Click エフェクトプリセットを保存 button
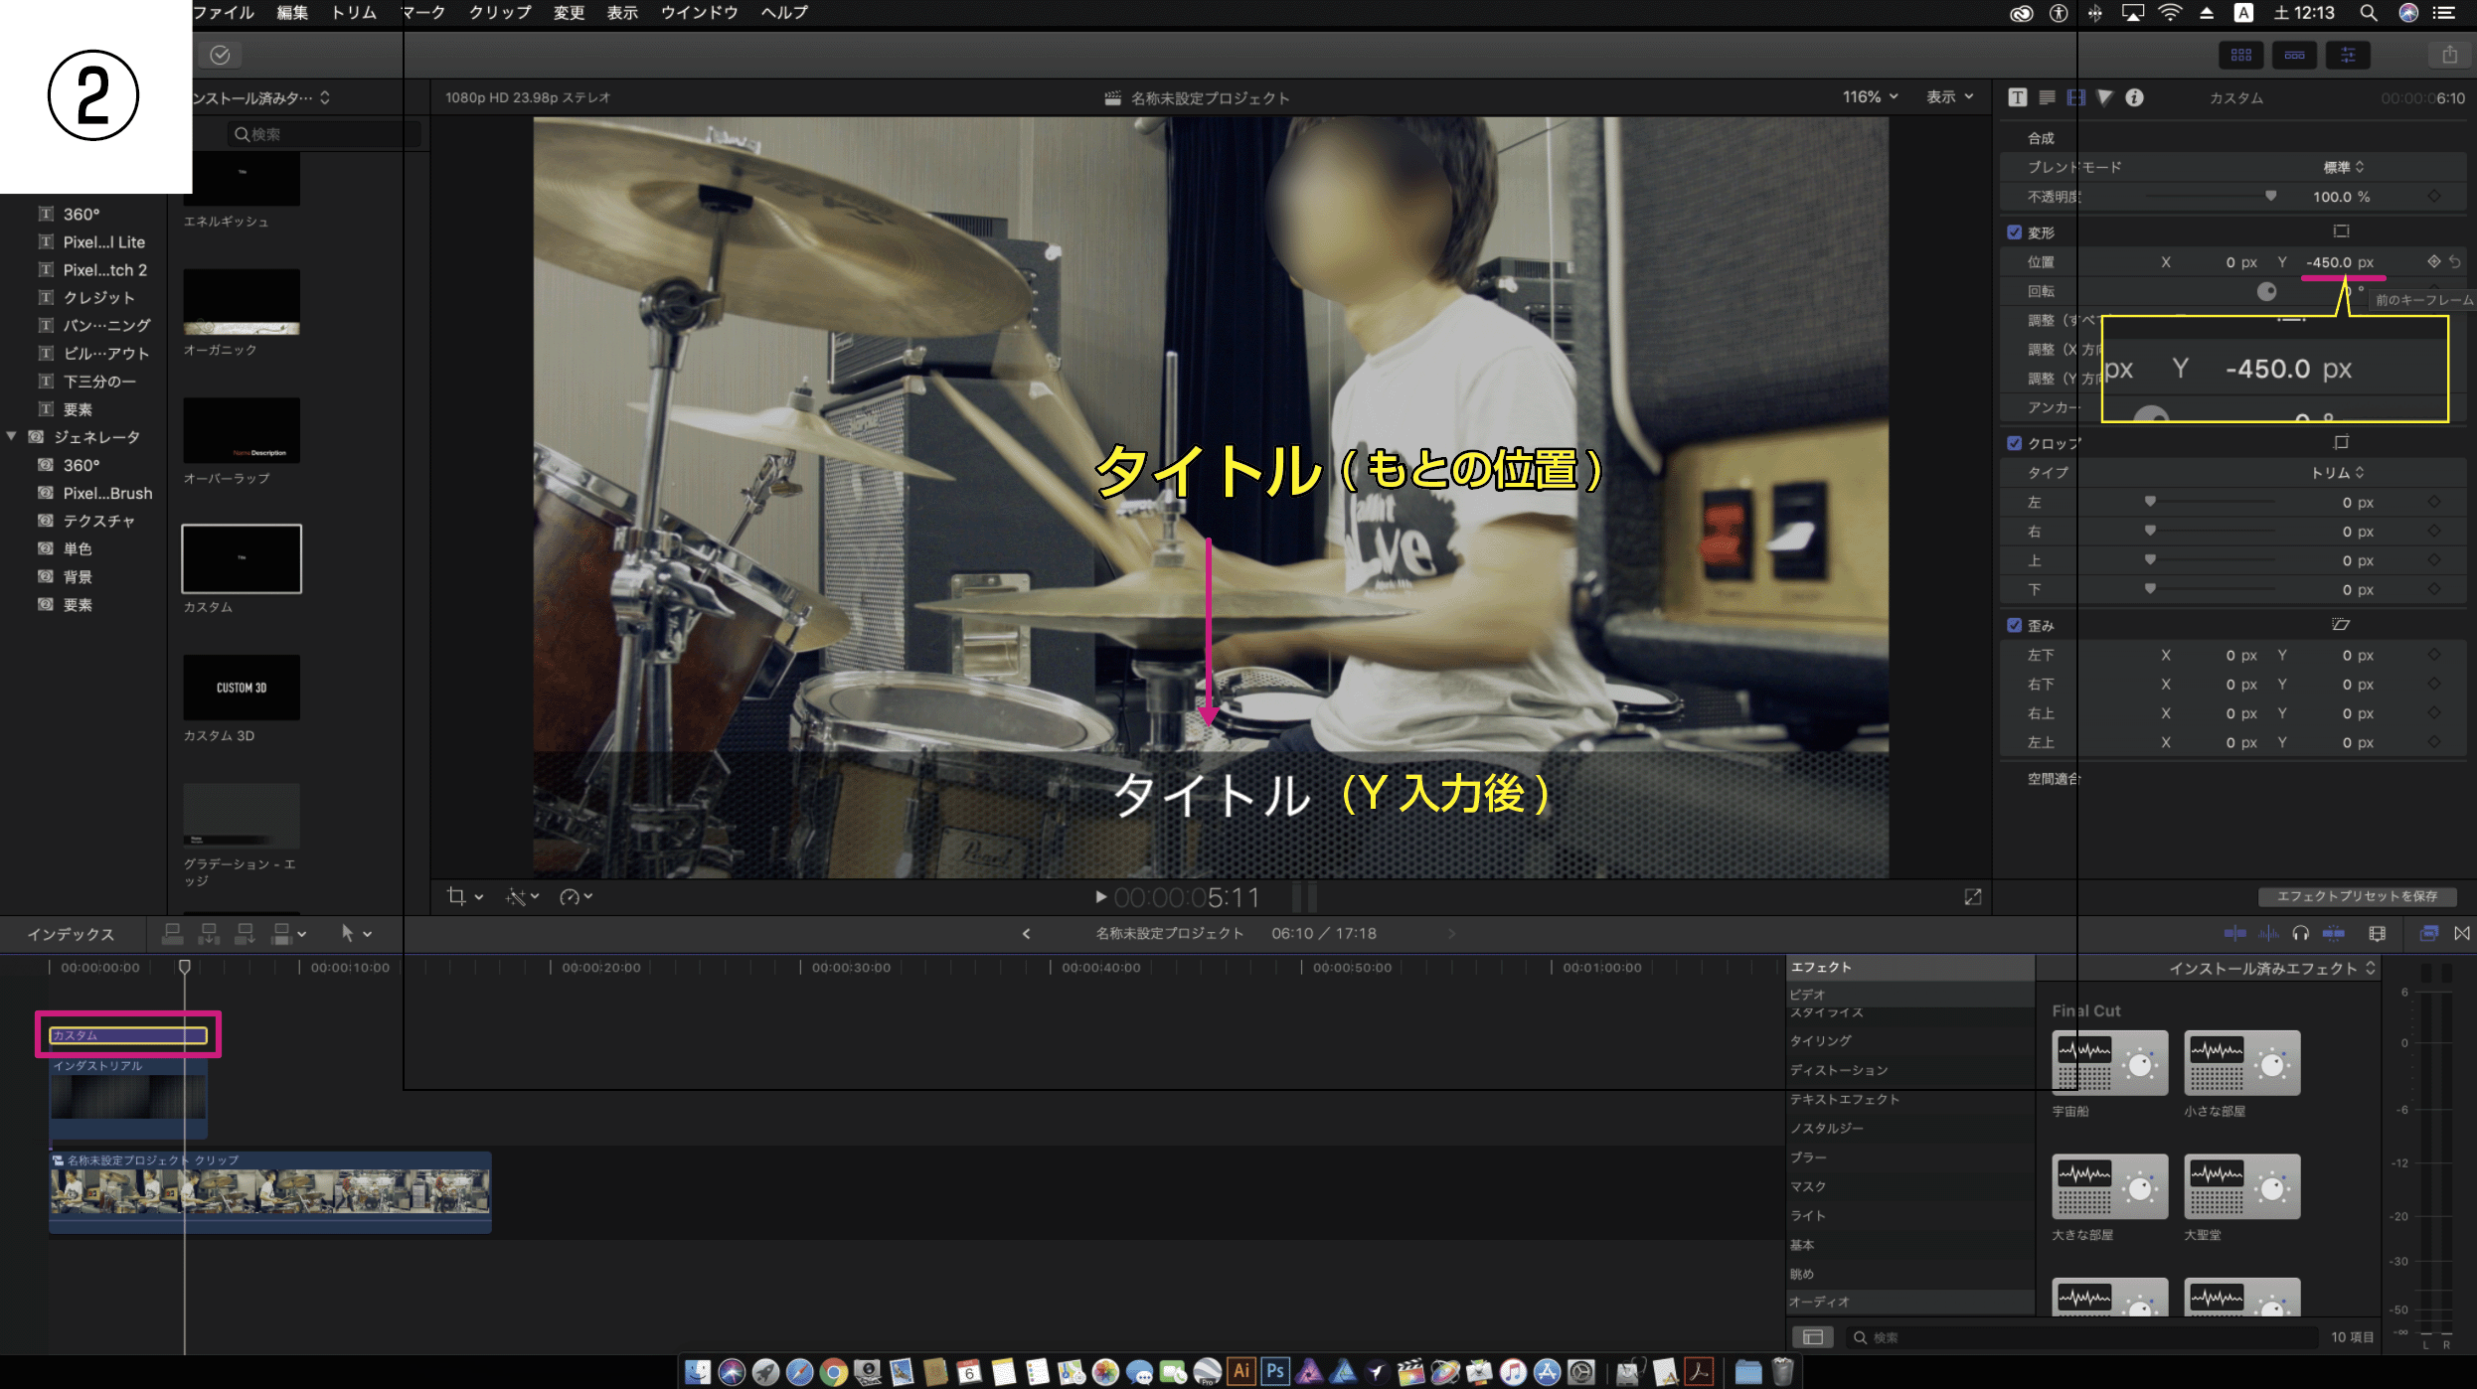This screenshot has width=2477, height=1389. [x=2356, y=896]
